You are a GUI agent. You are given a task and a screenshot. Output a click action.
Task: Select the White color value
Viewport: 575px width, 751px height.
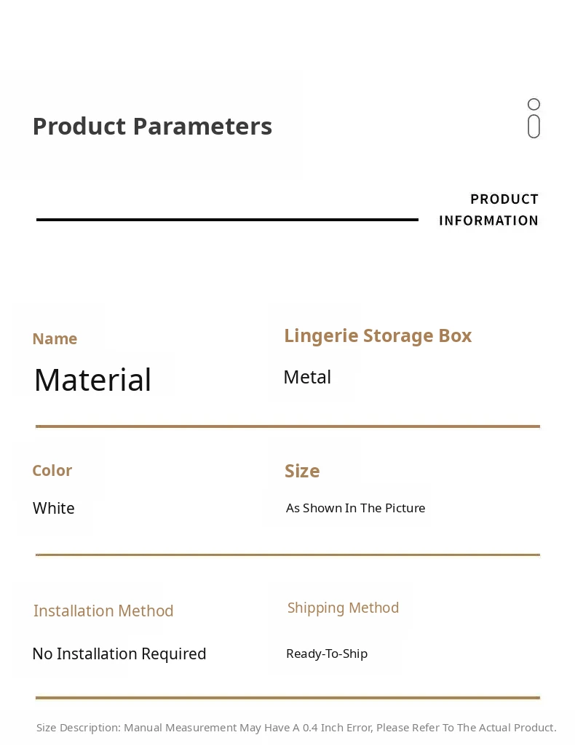click(x=54, y=508)
